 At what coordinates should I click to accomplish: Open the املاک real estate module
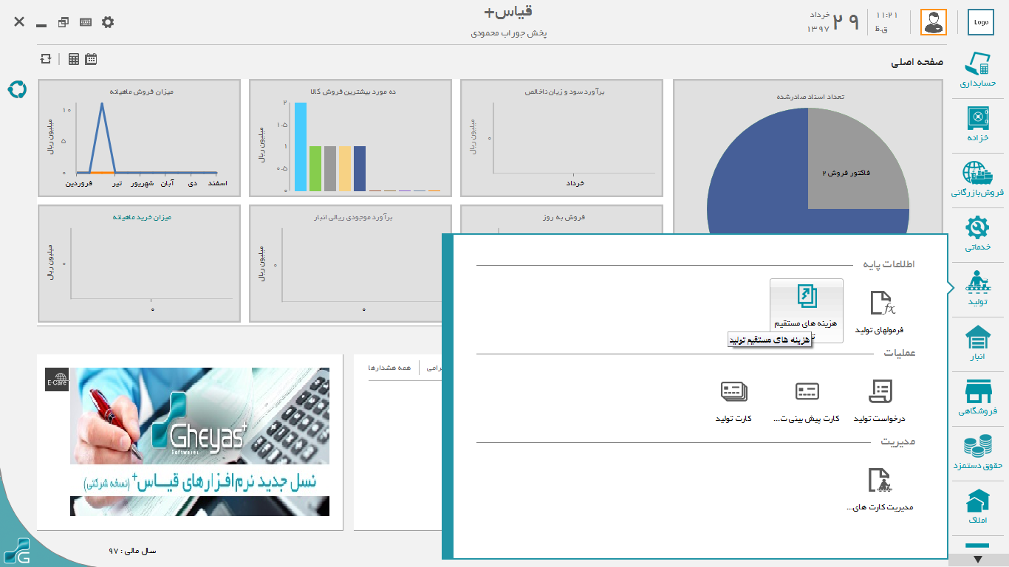click(979, 507)
